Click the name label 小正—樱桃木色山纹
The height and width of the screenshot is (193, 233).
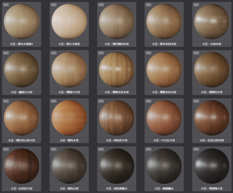[164, 92]
